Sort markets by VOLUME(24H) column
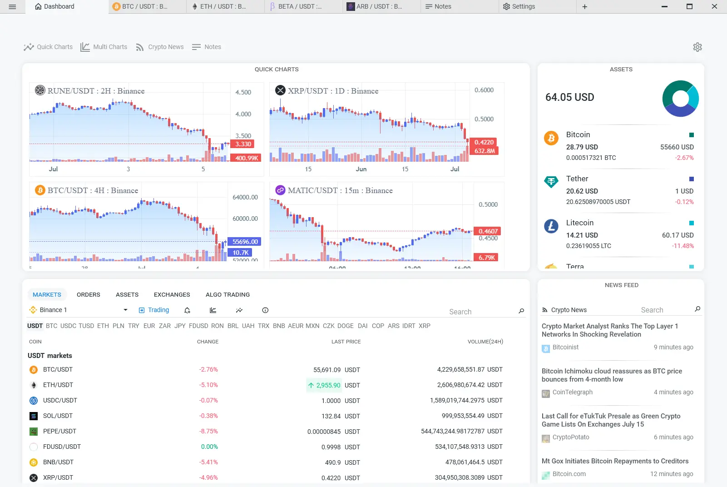Screen dimensions: 727x487 (485, 342)
